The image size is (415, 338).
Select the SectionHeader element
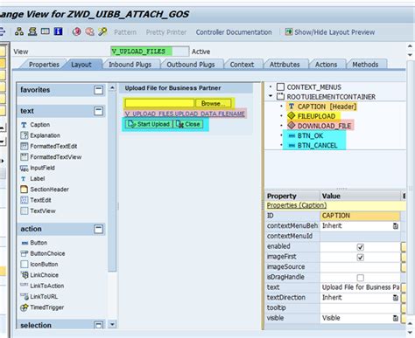(x=45, y=190)
